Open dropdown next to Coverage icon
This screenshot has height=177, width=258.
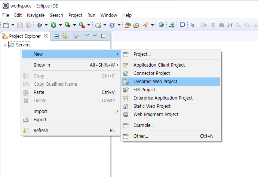click(x=74, y=25)
